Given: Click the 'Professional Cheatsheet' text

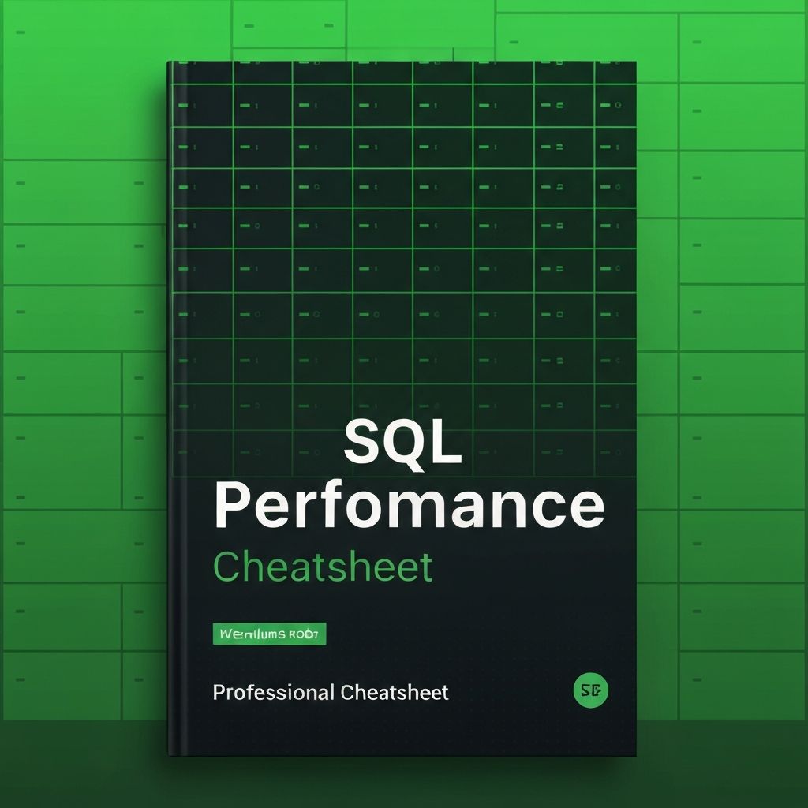Looking at the screenshot, I should [331, 693].
